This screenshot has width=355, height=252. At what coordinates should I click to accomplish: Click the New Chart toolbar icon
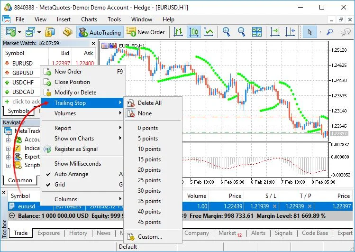(10, 32)
